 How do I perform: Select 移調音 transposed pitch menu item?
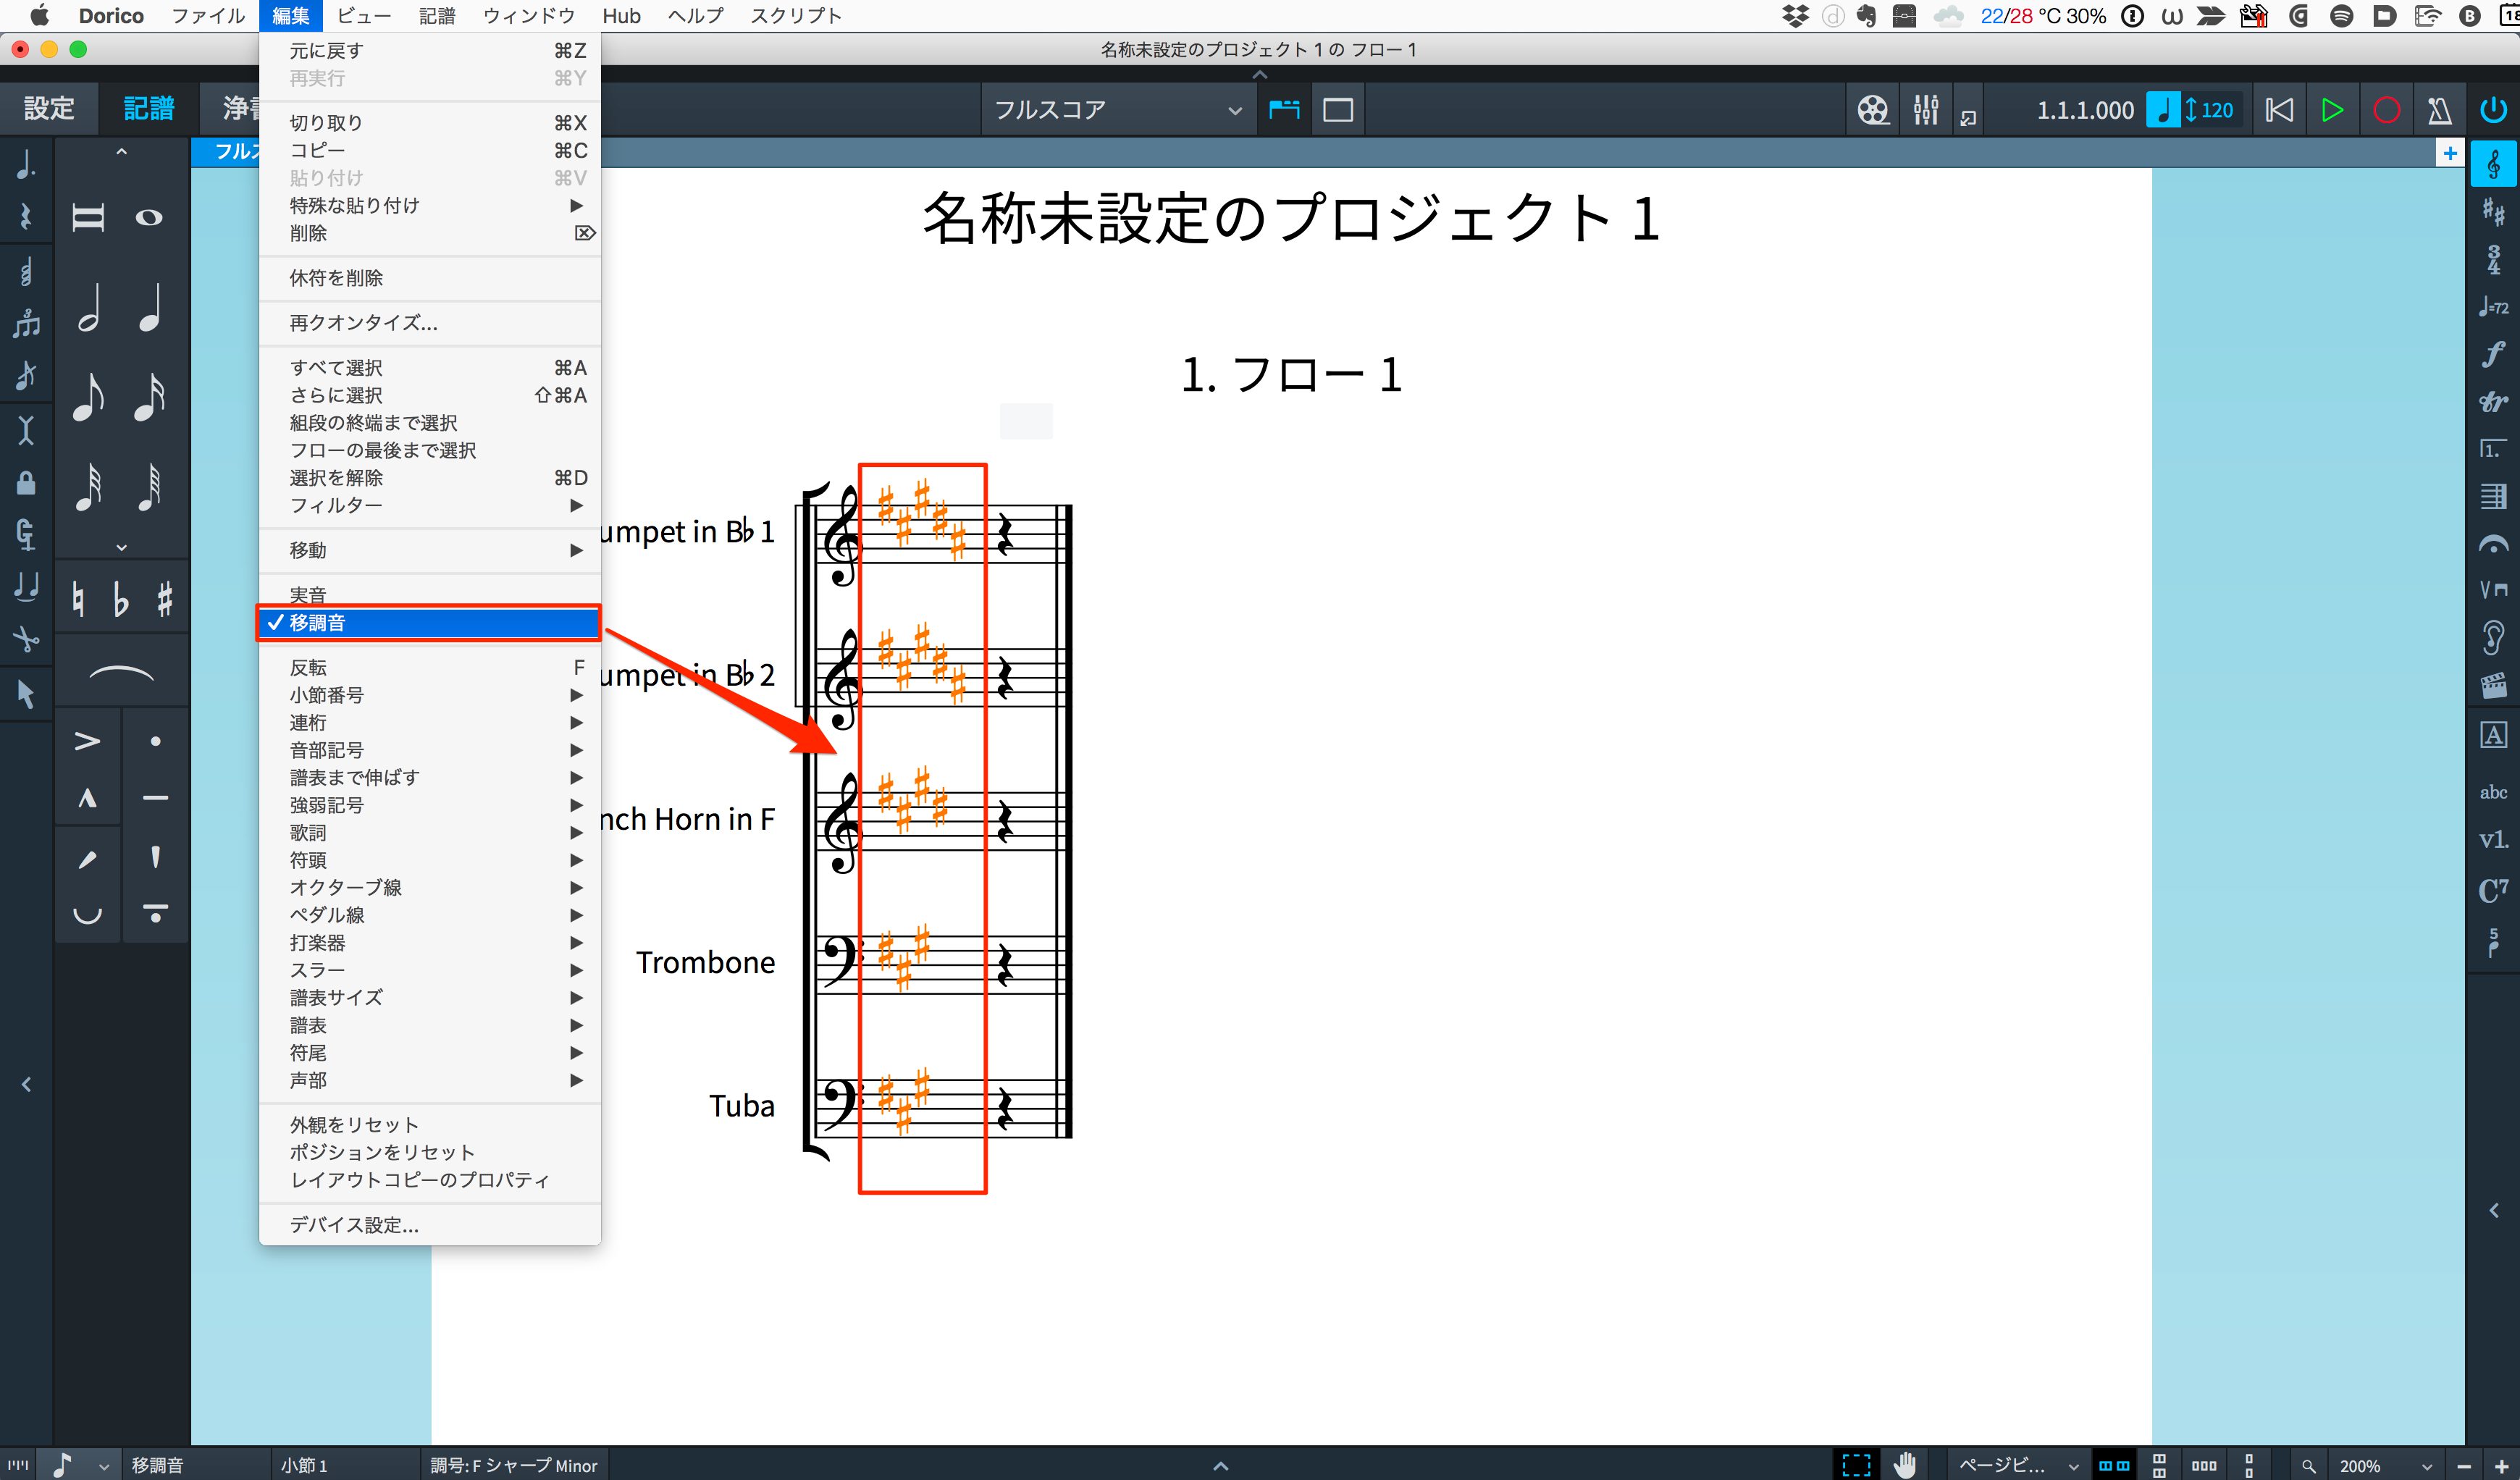430,622
